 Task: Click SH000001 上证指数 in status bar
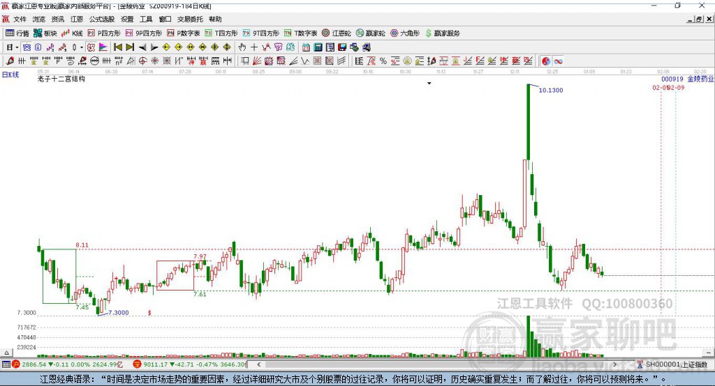(676, 364)
